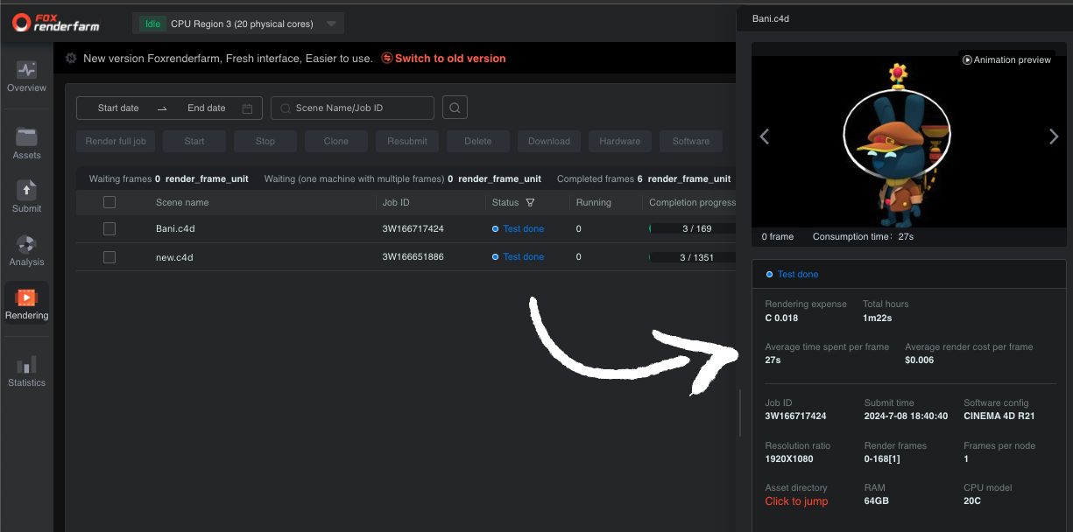Click the Clone button
The width and height of the screenshot is (1073, 532).
336,141
